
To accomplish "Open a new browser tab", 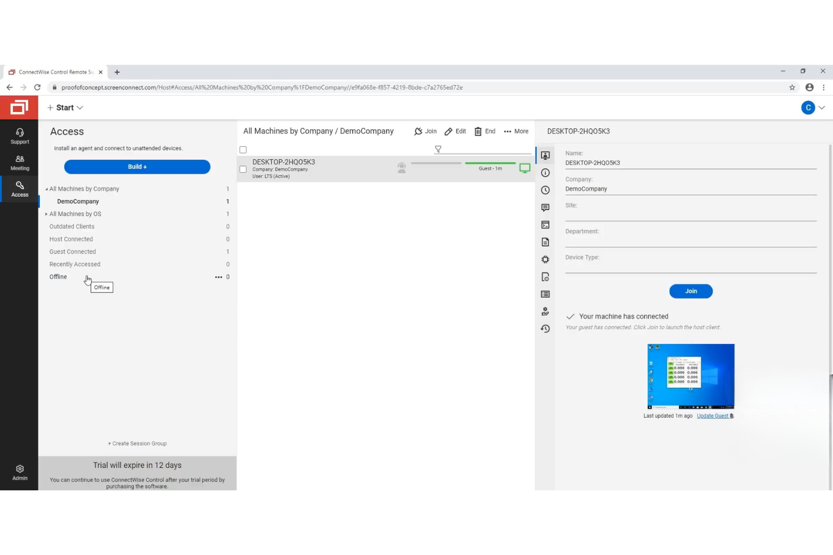I will tap(117, 72).
